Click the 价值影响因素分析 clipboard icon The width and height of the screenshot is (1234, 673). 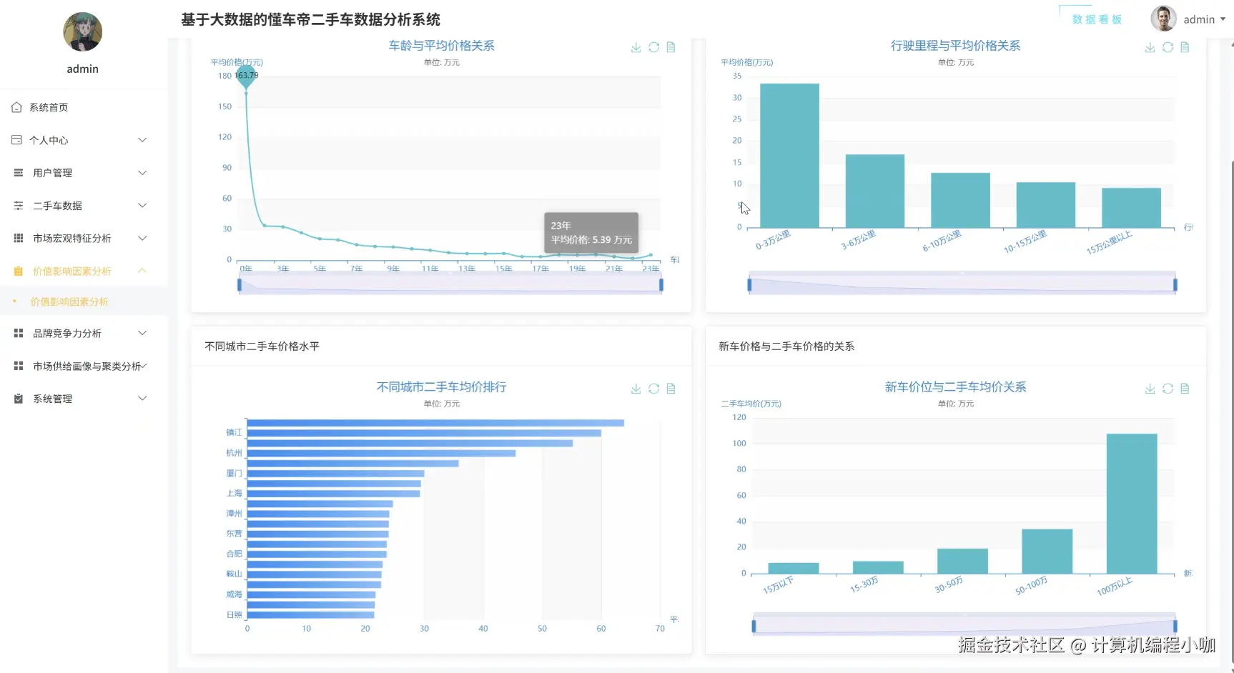pos(19,271)
